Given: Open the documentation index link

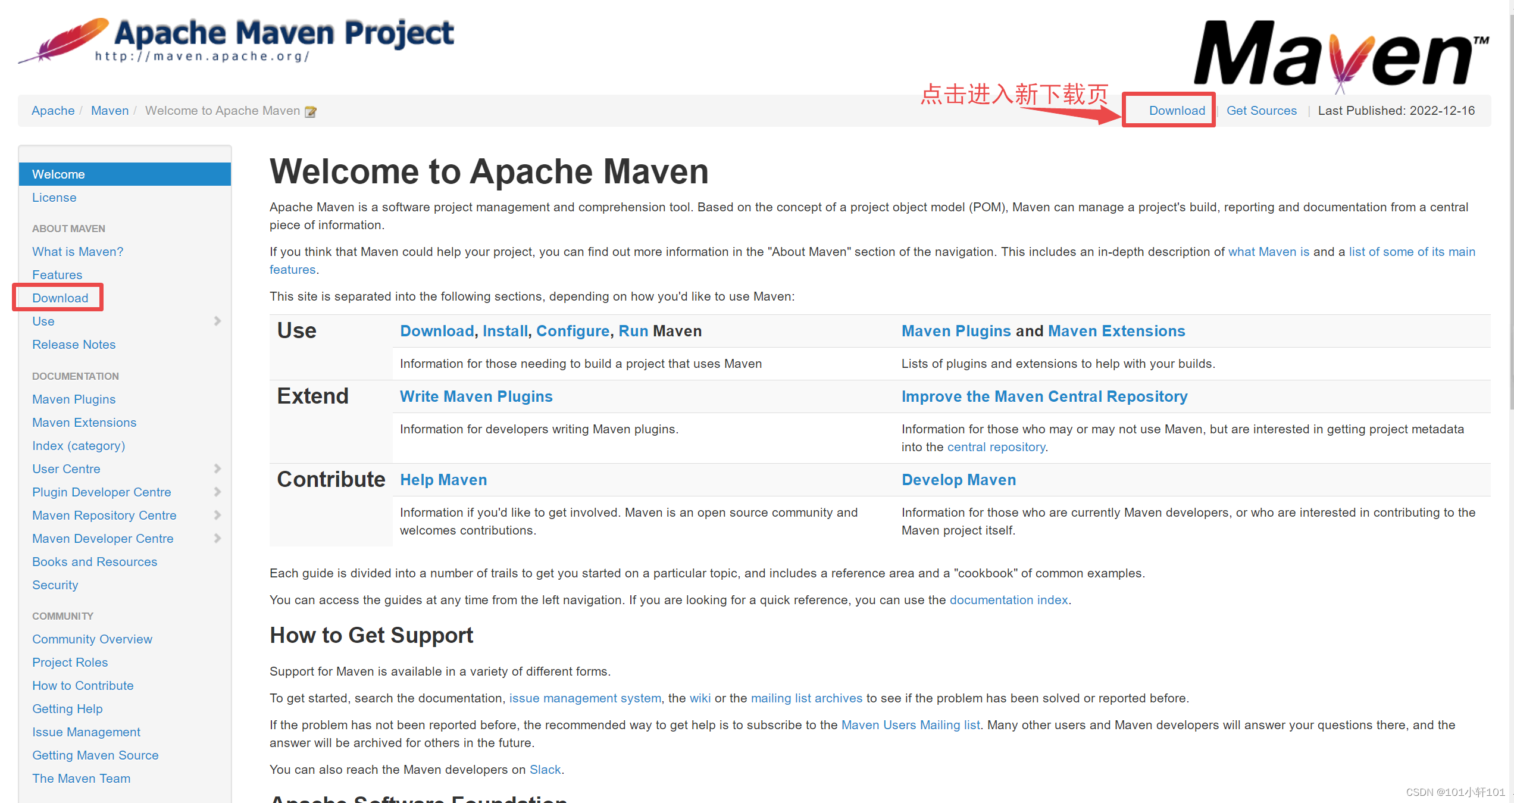Looking at the screenshot, I should (1008, 600).
